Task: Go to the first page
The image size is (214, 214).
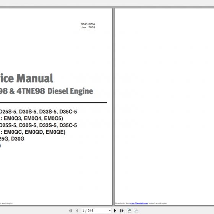Action: (x=70, y=211)
